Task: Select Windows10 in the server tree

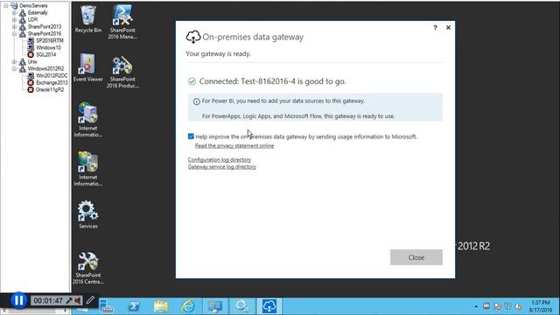Action: point(48,47)
